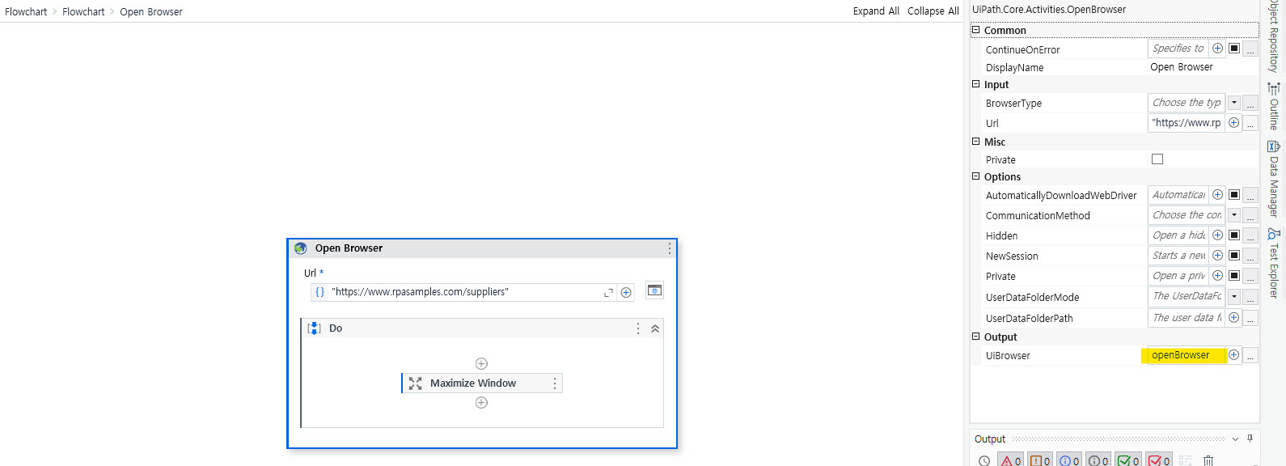The width and height of the screenshot is (1286, 466).
Task: Open the expression editor braces icon for Url
Action: [x=320, y=292]
